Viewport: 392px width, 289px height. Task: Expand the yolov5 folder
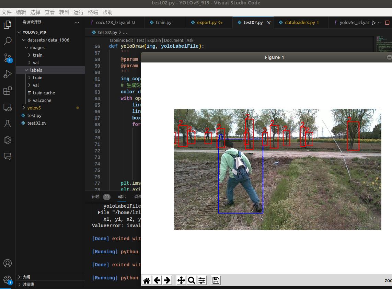click(34, 108)
